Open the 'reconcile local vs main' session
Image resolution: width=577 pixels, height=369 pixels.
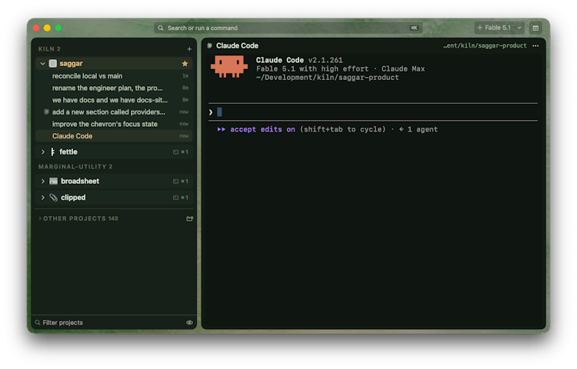click(114, 76)
